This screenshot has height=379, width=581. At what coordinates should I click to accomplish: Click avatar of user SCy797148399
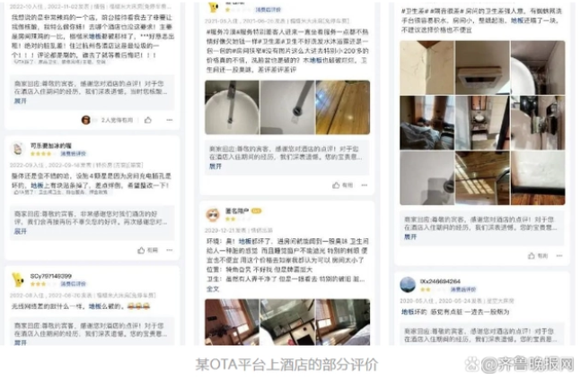(x=17, y=280)
